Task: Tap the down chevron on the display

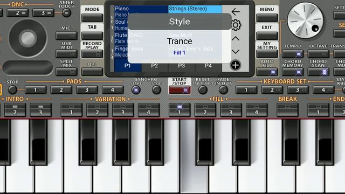Action: pos(236,52)
